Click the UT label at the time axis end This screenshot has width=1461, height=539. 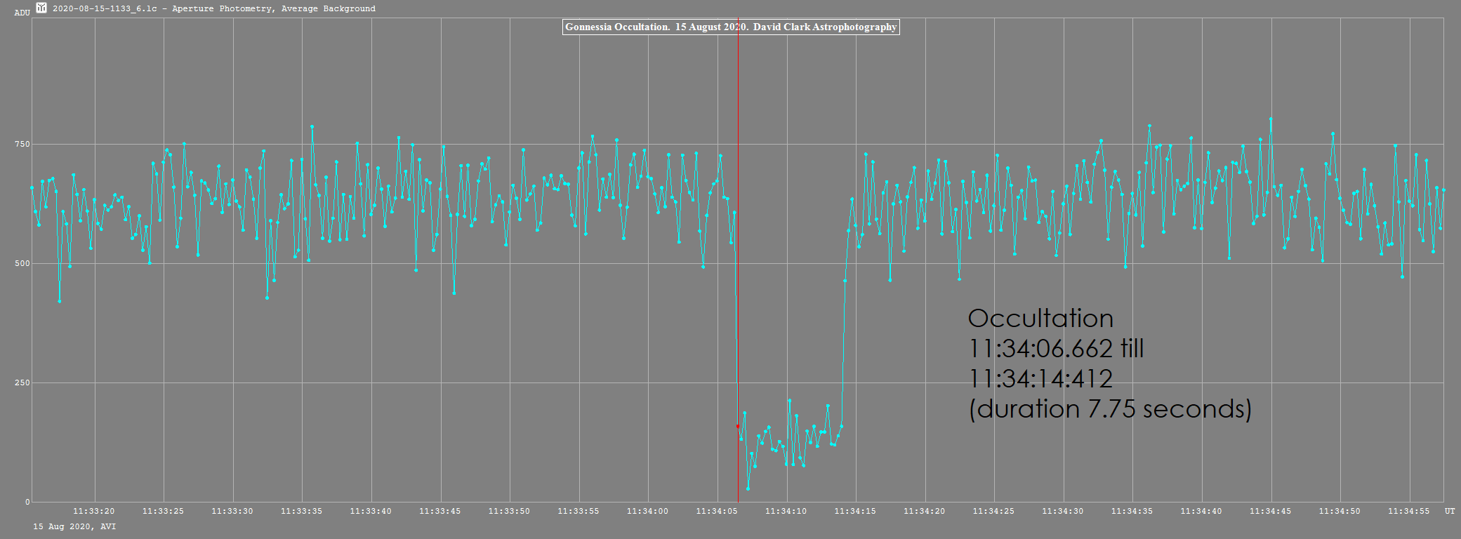[x=1450, y=511]
